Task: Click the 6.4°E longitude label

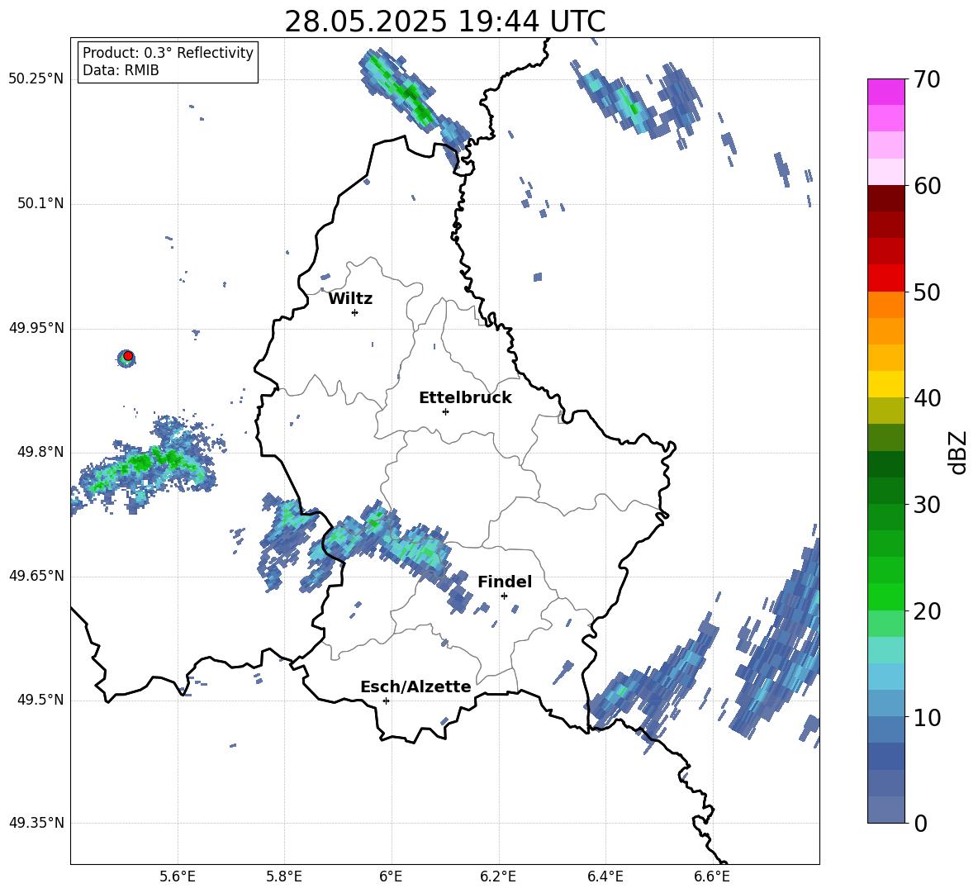Action: (x=605, y=876)
